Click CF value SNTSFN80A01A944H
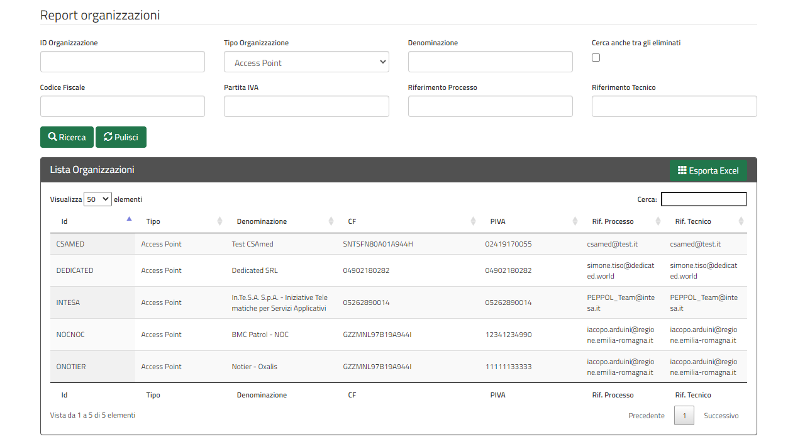The width and height of the screenshot is (805, 444). pos(378,244)
